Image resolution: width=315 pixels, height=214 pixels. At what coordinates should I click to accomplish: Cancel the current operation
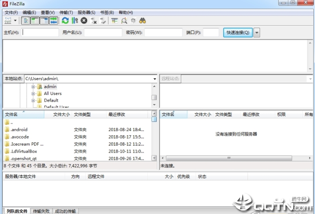coord(84,21)
